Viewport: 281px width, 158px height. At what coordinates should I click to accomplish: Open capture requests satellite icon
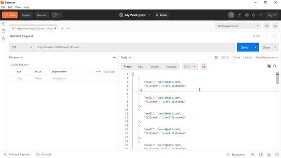coord(239,15)
